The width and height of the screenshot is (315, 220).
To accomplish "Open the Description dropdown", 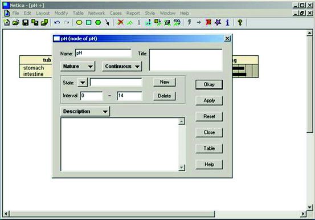I will pos(85,111).
